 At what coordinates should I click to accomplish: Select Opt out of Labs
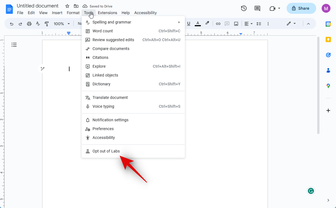pyautogui.click(x=106, y=151)
